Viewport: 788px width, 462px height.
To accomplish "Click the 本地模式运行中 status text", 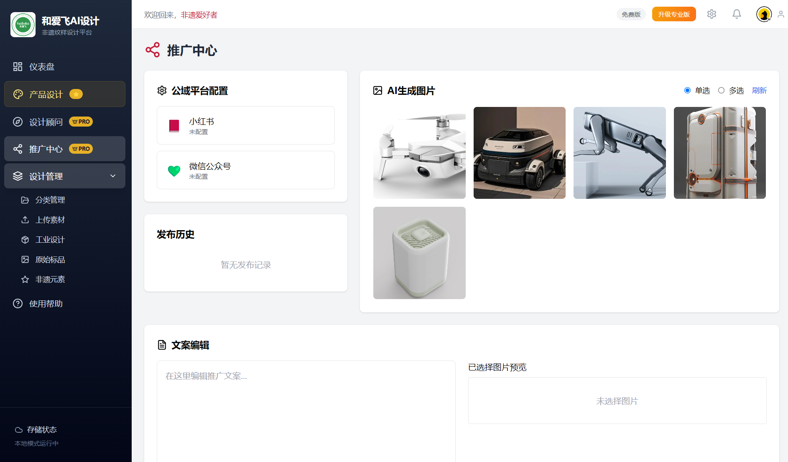I will pos(37,444).
